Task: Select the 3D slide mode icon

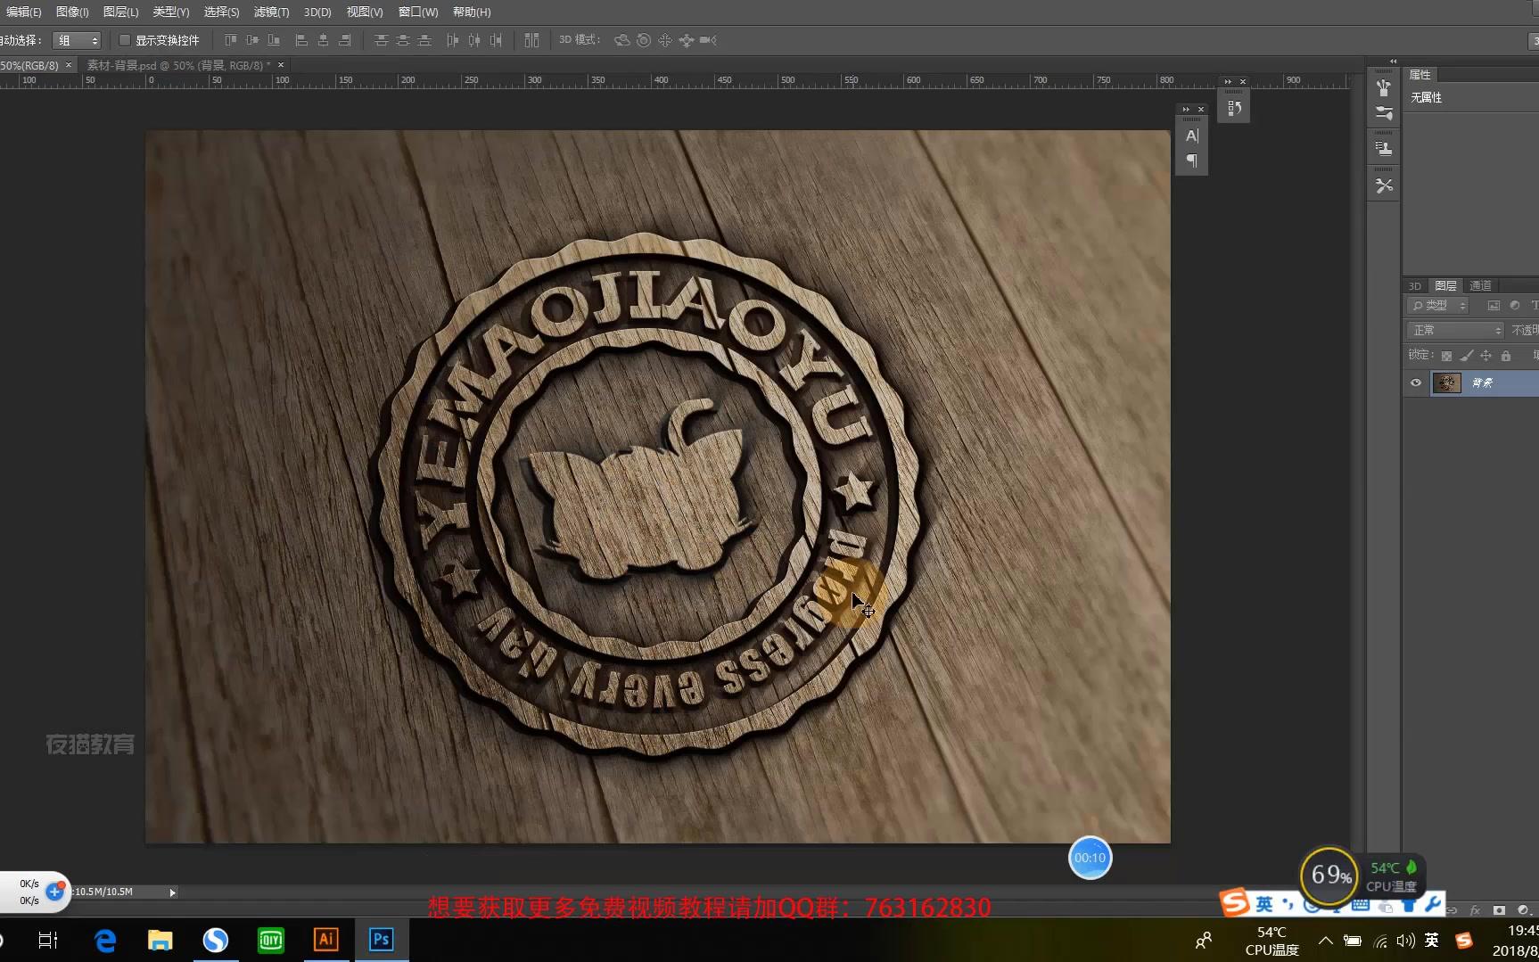Action: click(687, 40)
